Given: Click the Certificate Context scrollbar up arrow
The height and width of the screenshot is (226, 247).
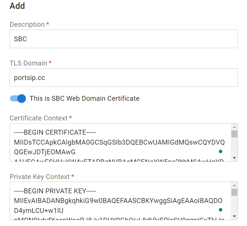Looking at the screenshot, I should click(x=234, y=127).
